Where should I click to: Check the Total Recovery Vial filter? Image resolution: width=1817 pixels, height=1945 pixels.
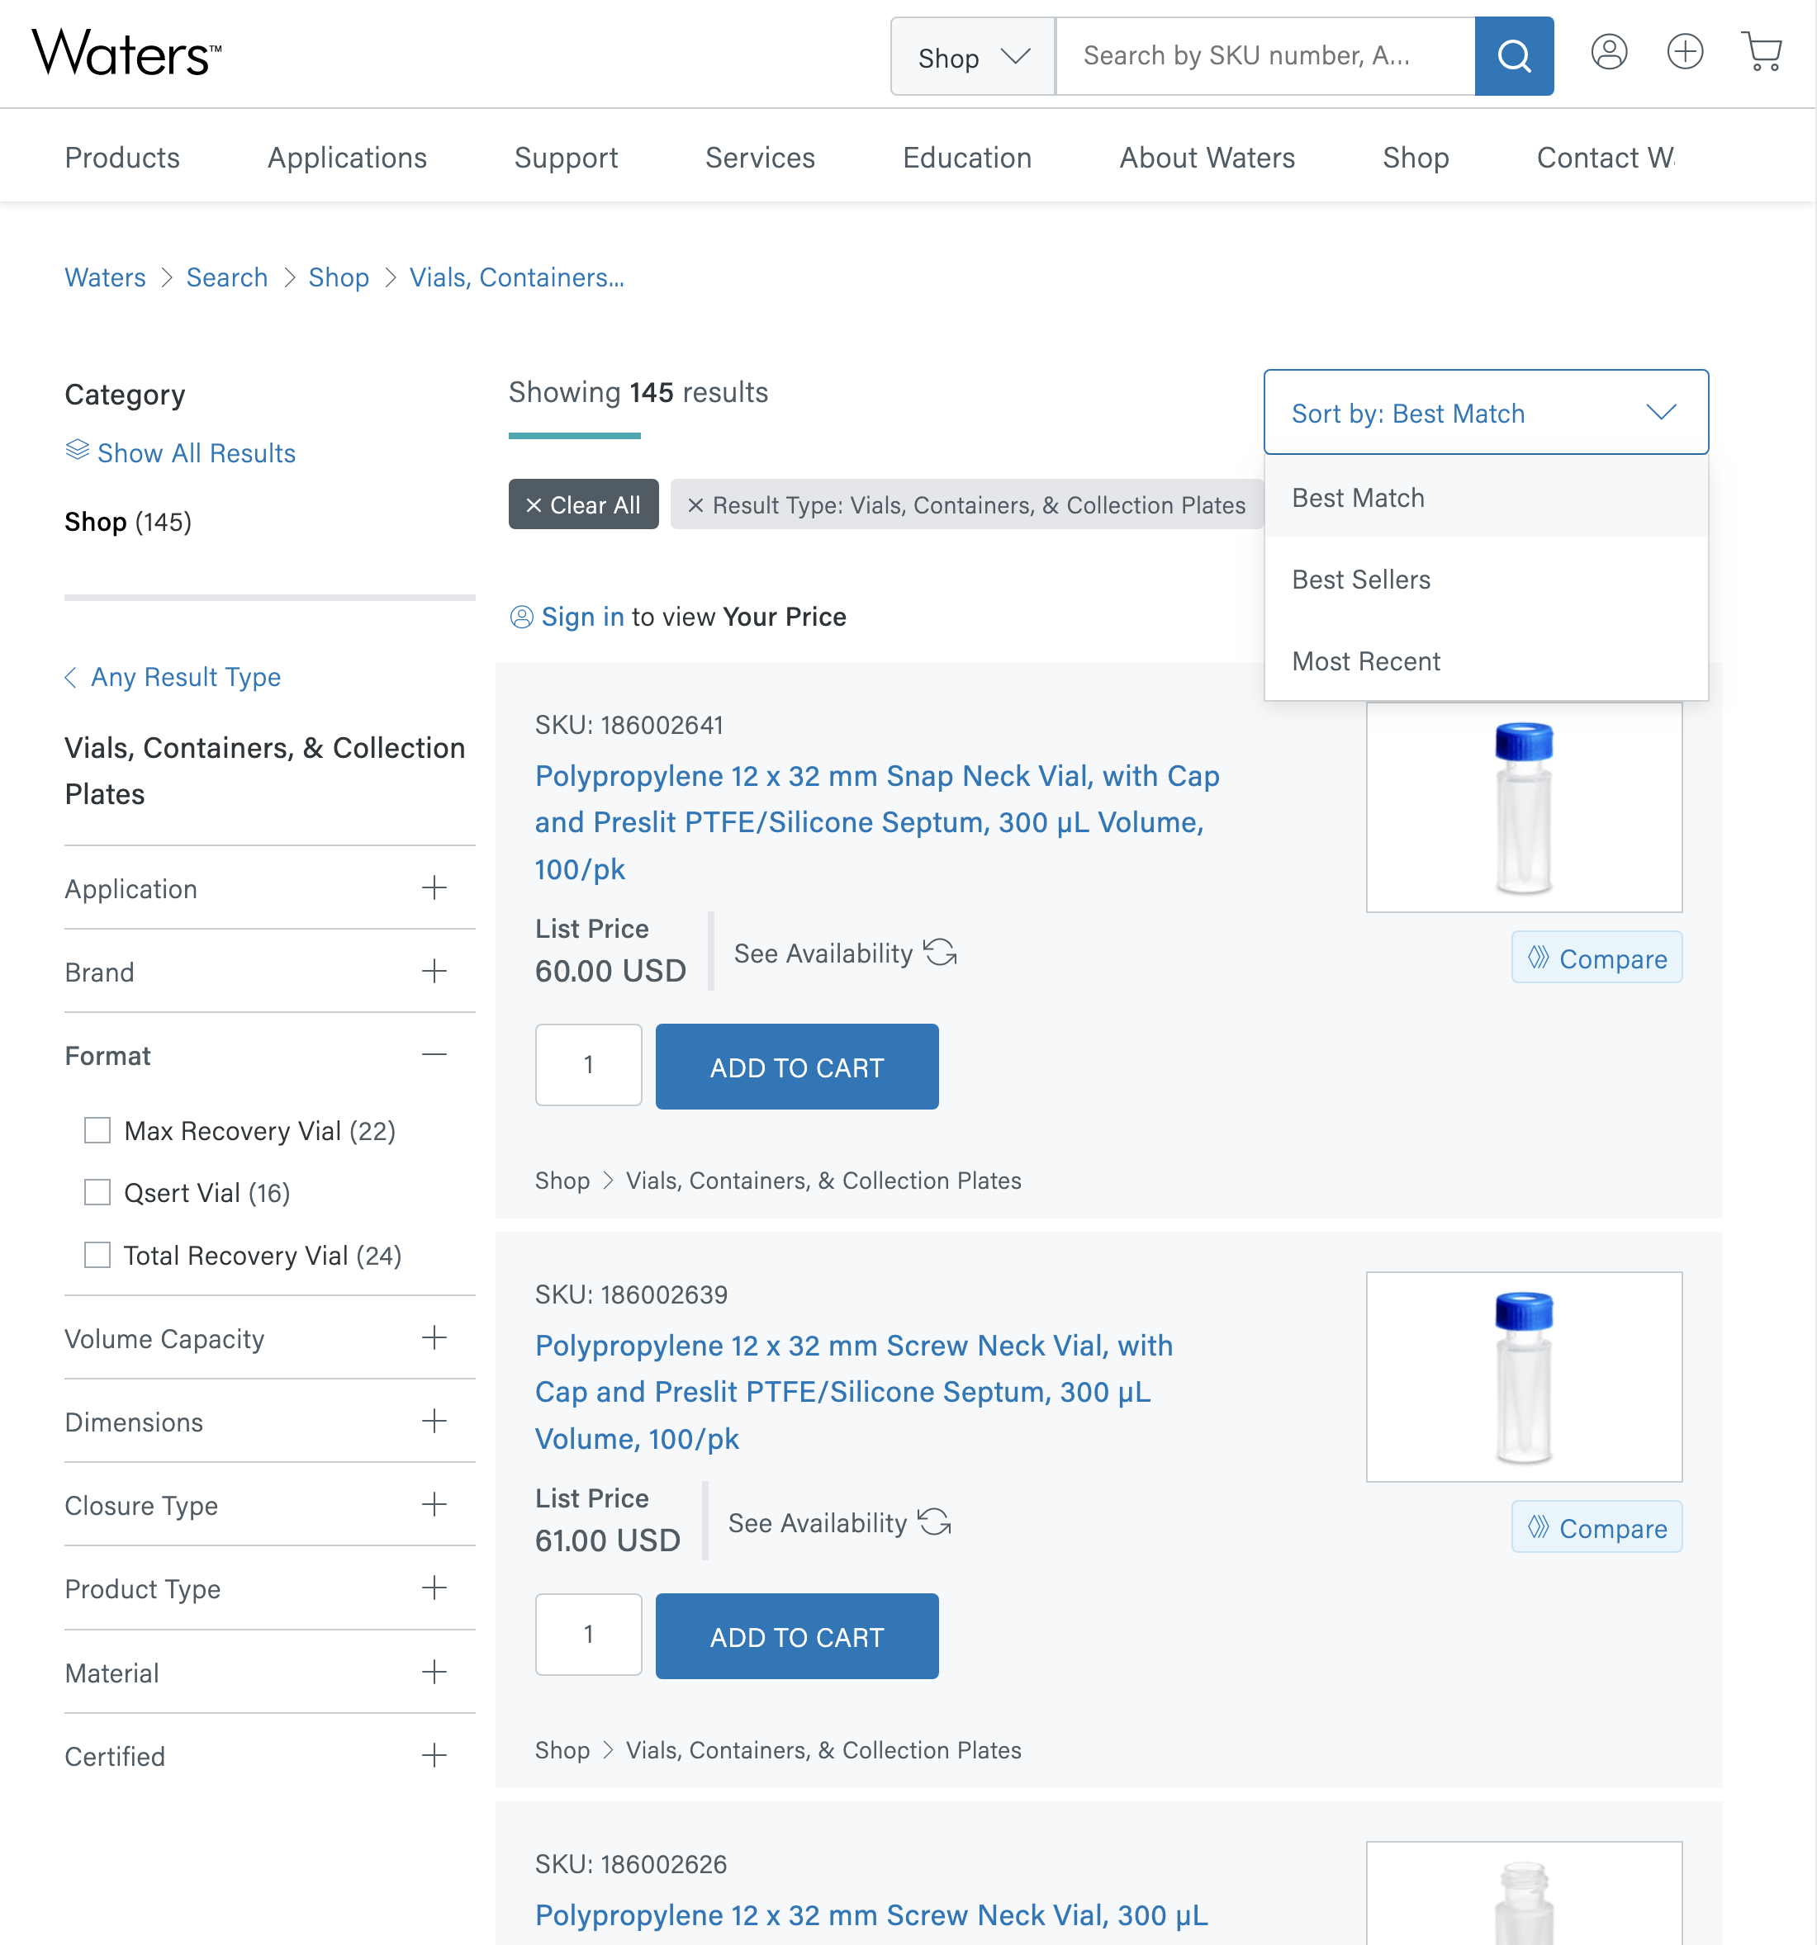point(97,1255)
